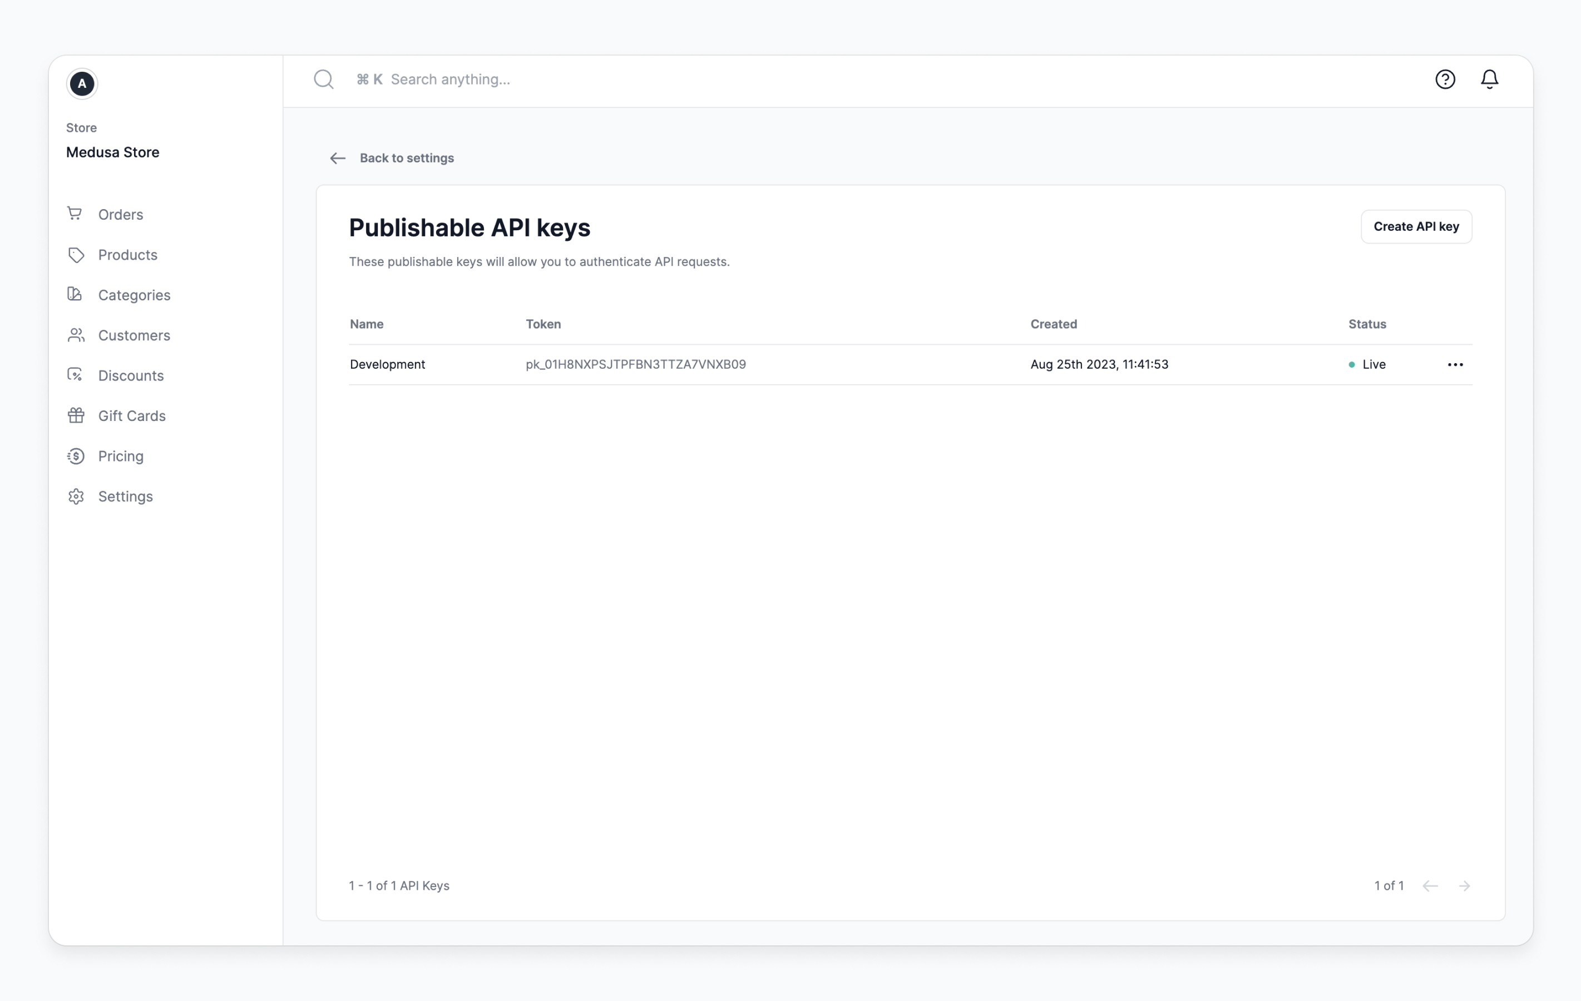Click next page arrow in pagination
Viewport: 1581px width, 1001px height.
1464,886
